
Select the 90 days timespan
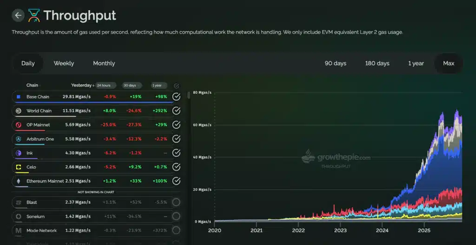coord(336,63)
